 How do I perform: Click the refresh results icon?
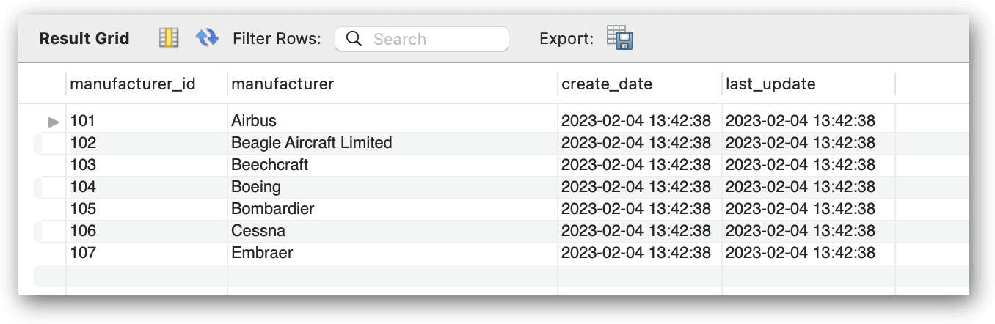(x=208, y=38)
